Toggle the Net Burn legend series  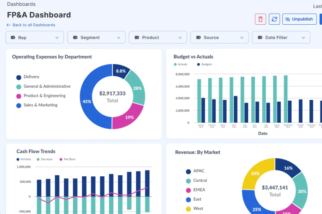click(67, 159)
